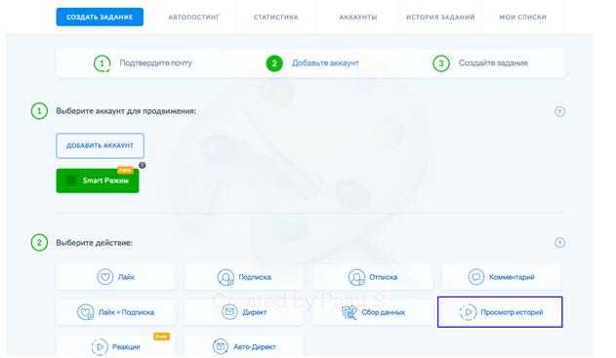Choose the Авто-Директ envelope icon
The height and width of the screenshot is (358, 616).
(221, 346)
